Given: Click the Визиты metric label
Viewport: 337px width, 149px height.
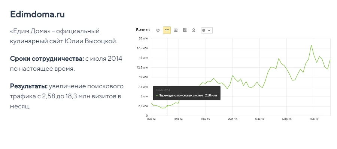Looking at the screenshot, I should point(143,30).
